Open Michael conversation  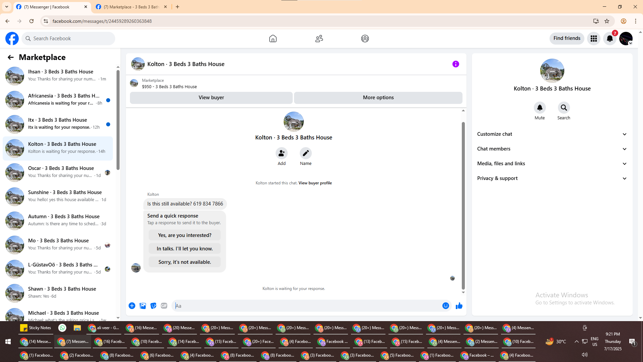pos(58,314)
